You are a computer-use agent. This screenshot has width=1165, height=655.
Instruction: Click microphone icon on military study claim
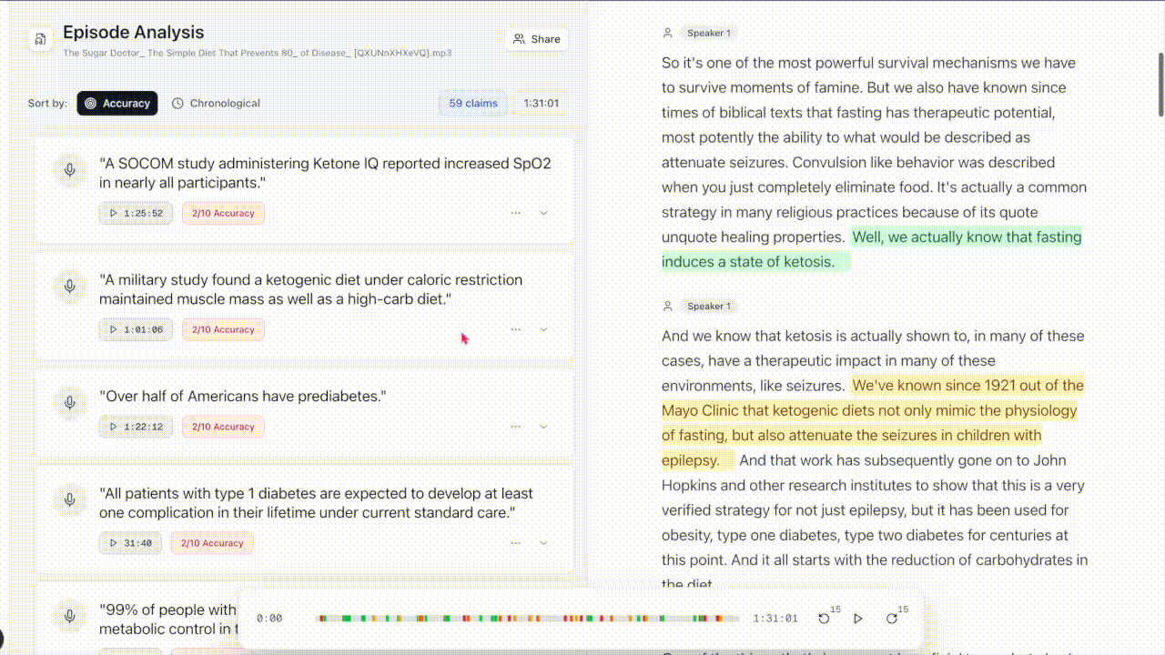point(69,287)
